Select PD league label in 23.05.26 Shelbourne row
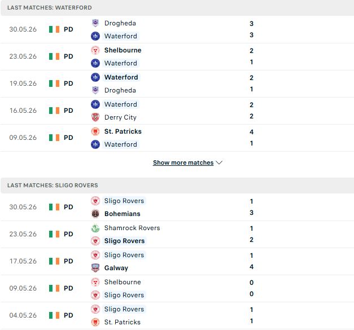Image resolution: width=354 pixels, height=330 pixels. coord(68,56)
